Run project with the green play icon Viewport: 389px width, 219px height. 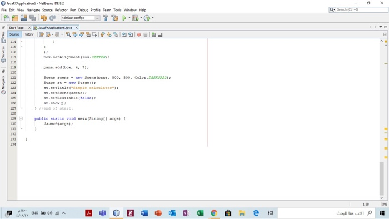[124, 18]
